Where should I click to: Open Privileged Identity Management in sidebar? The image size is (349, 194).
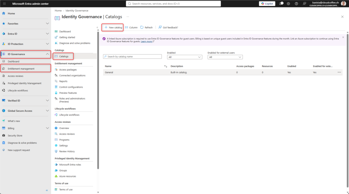point(25,83)
